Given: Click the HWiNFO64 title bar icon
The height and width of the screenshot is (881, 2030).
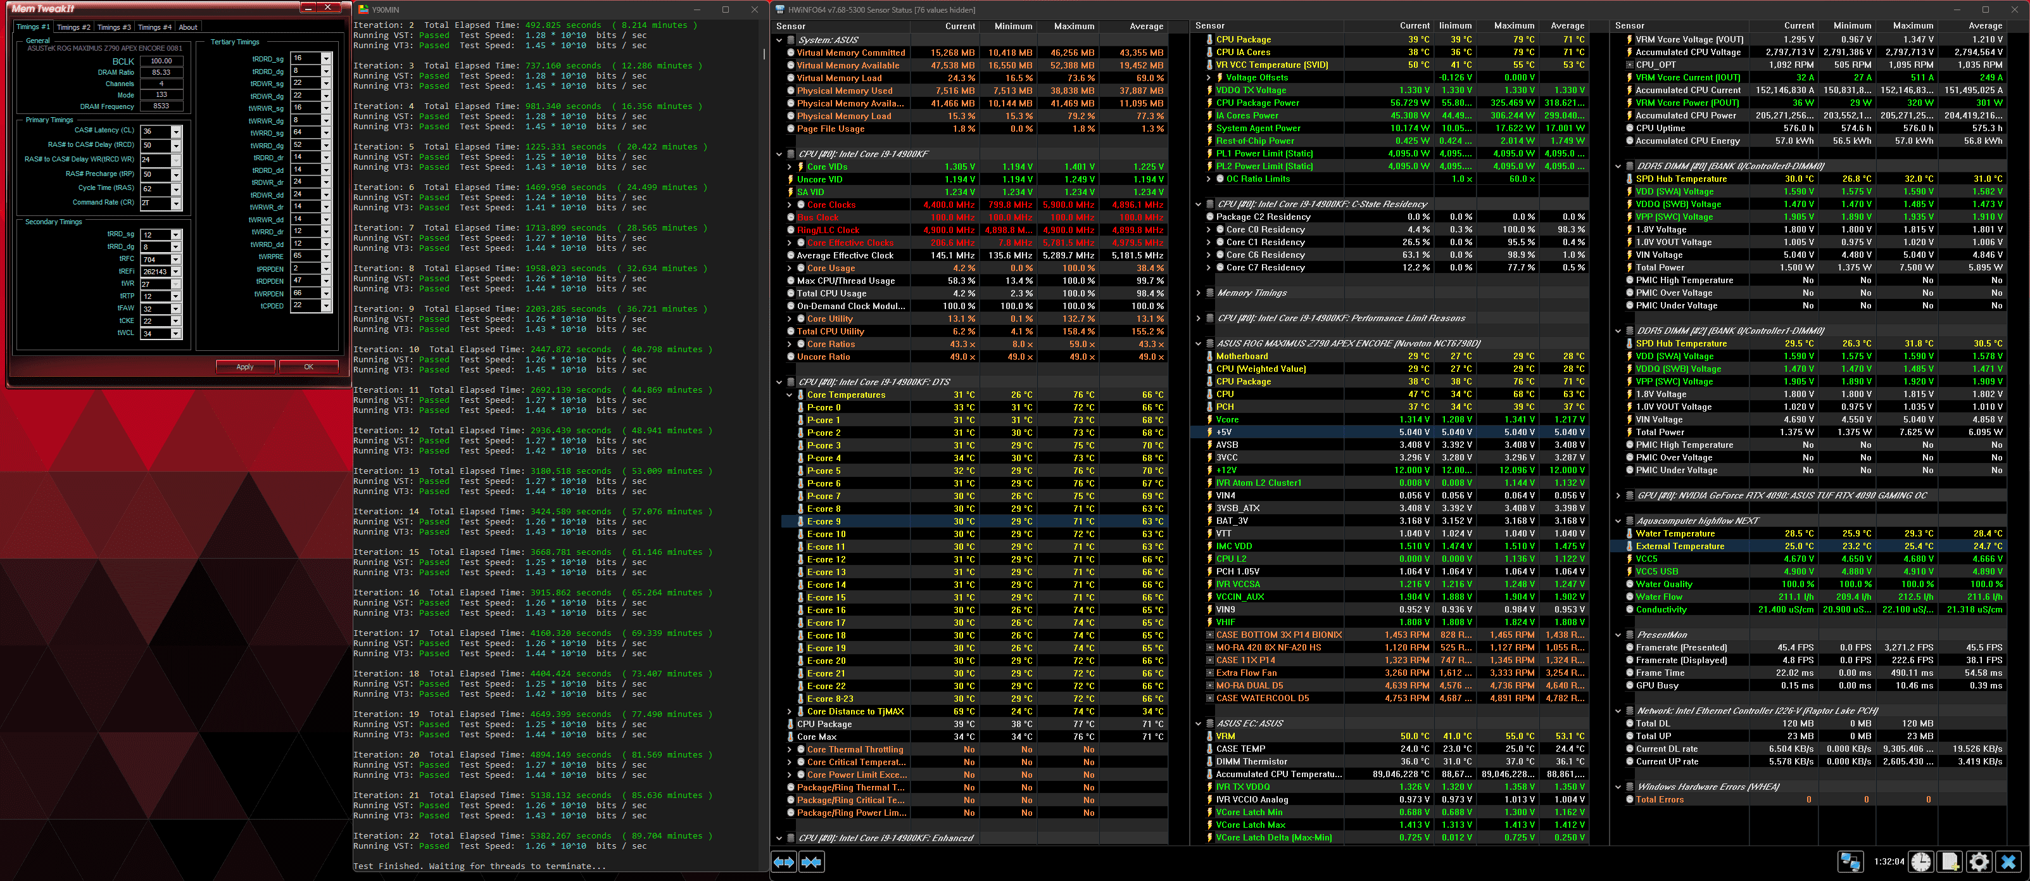Looking at the screenshot, I should pos(780,10).
